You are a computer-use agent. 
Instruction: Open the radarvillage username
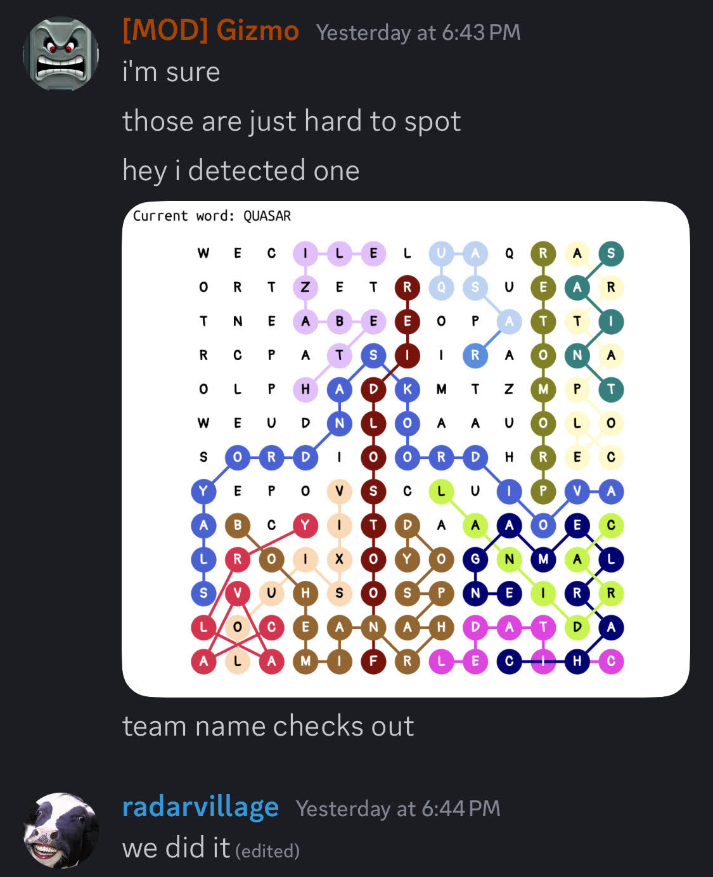(x=200, y=807)
